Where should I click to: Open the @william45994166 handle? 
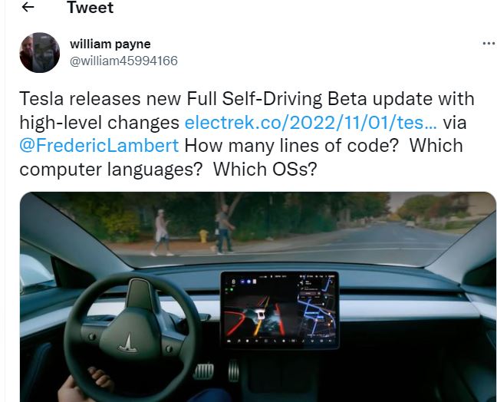(x=123, y=61)
